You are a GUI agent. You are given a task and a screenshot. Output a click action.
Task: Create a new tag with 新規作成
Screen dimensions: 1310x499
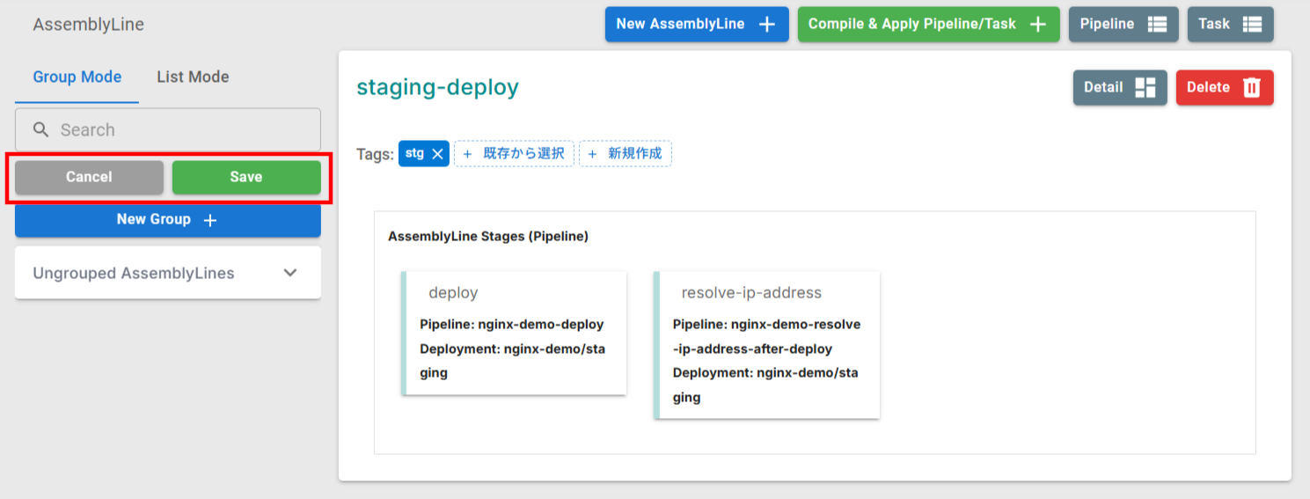[x=626, y=154]
